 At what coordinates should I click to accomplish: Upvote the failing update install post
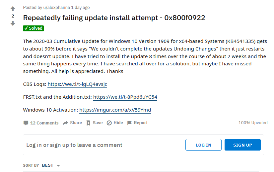point(13,9)
